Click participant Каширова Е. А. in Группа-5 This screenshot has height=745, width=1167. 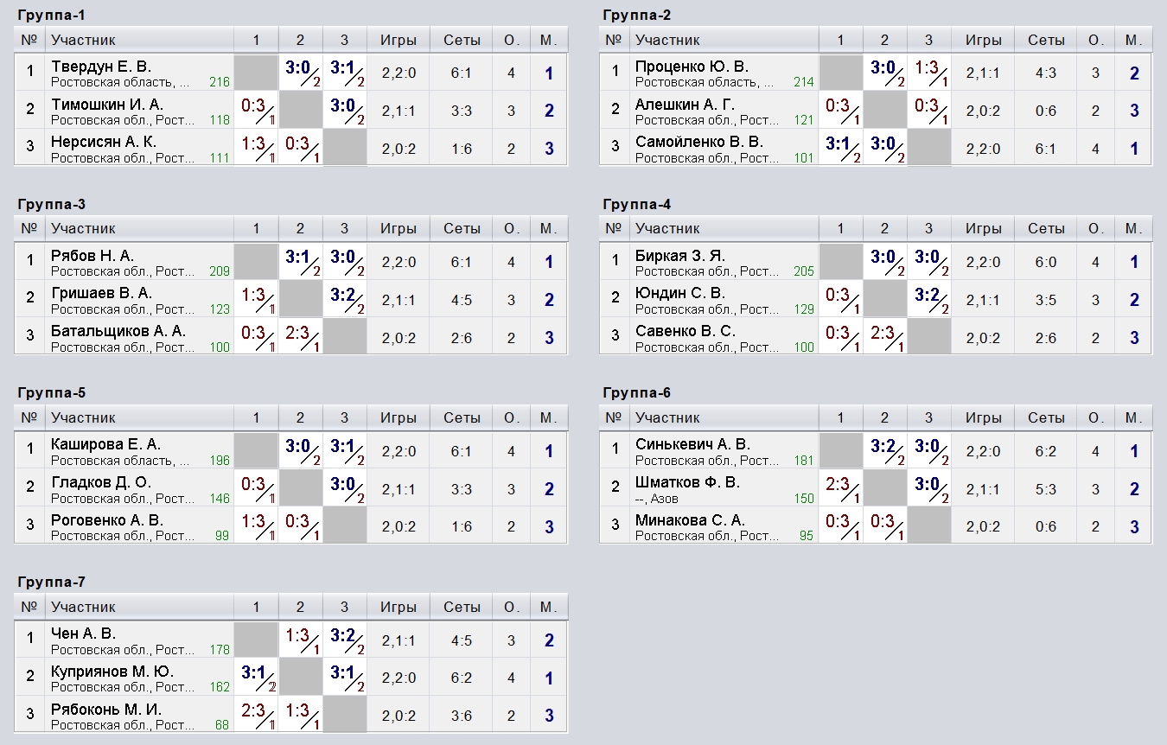tap(106, 444)
